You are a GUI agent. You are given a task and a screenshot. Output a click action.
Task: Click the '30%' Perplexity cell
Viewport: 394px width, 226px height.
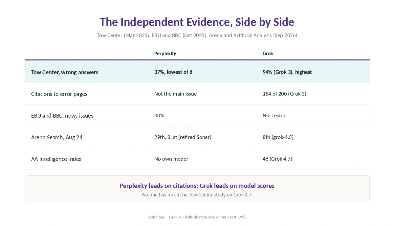(x=159, y=115)
